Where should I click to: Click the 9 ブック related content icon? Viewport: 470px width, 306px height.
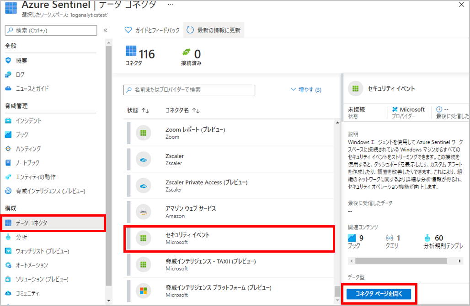[x=352, y=238]
